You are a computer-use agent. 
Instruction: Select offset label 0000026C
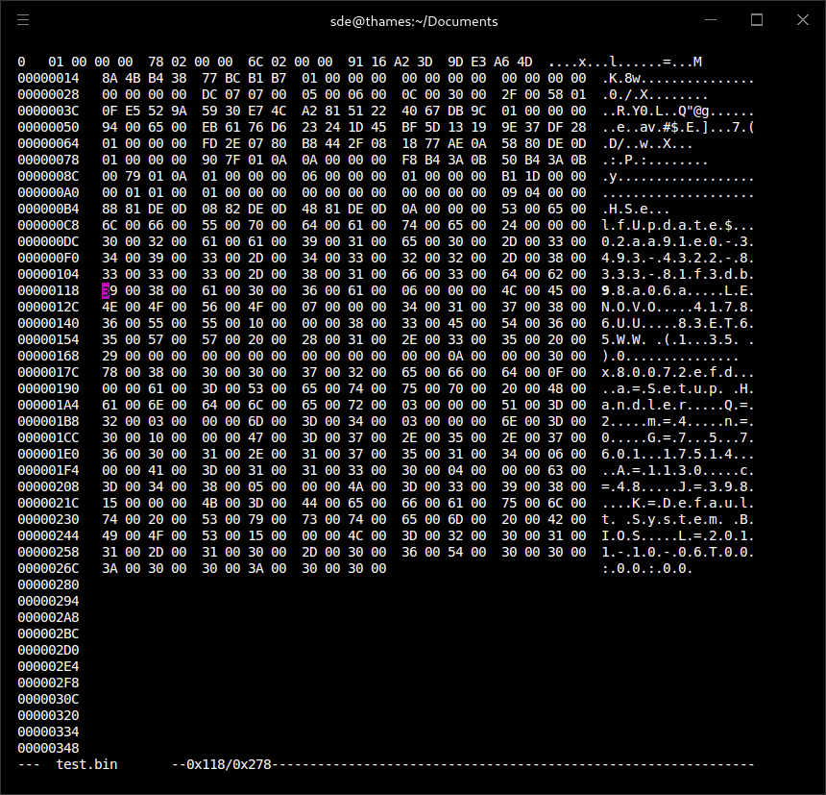click(x=48, y=568)
